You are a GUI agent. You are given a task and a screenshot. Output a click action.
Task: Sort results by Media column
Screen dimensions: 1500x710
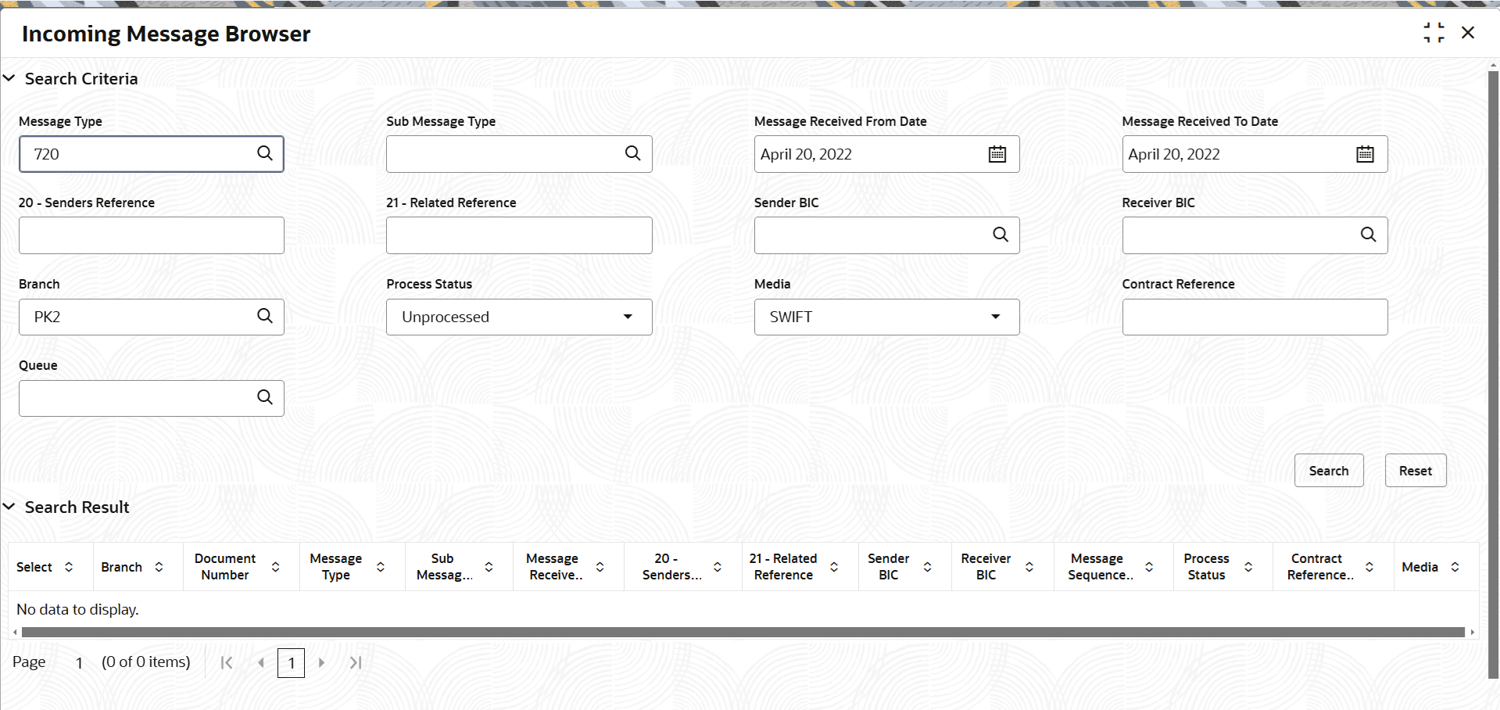pyautogui.click(x=1455, y=567)
